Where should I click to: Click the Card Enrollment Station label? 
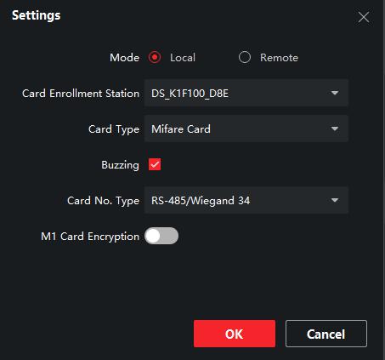point(81,94)
